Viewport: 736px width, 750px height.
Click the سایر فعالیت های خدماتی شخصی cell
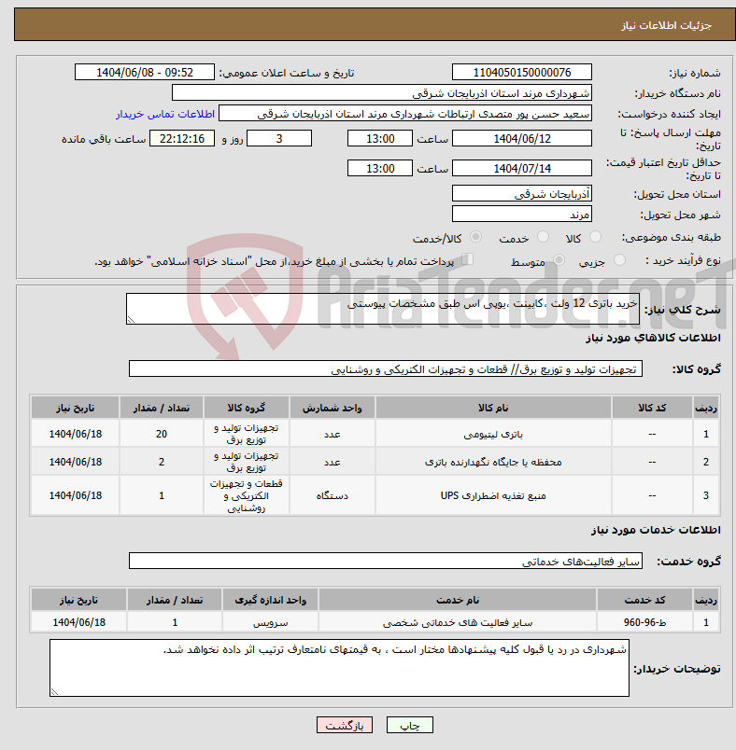[458, 622]
